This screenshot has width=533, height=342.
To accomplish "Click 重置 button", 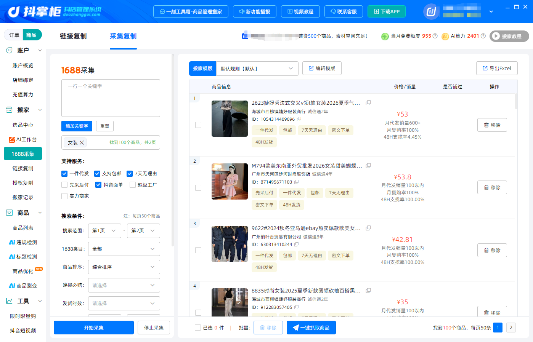I will coord(105,126).
